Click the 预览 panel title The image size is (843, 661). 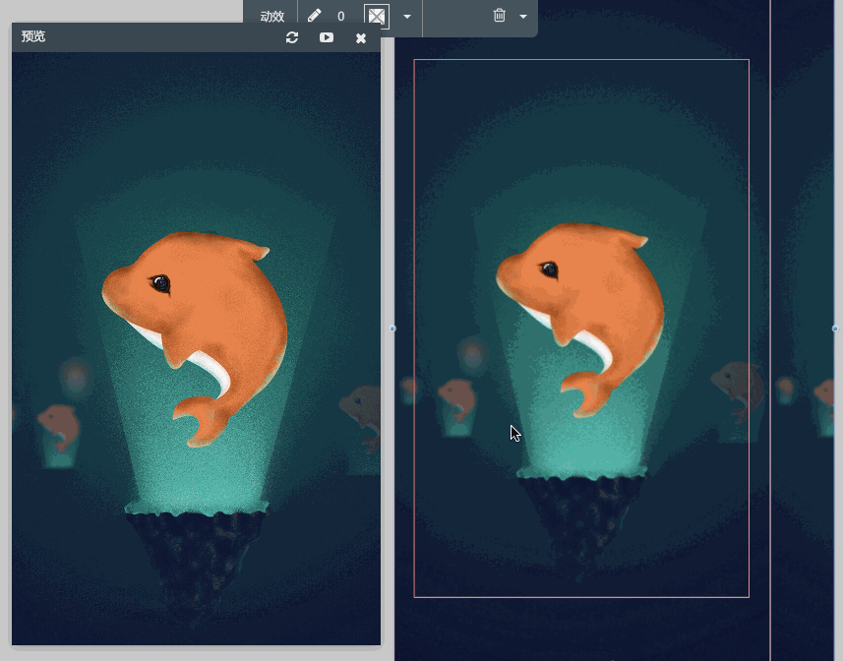33,36
